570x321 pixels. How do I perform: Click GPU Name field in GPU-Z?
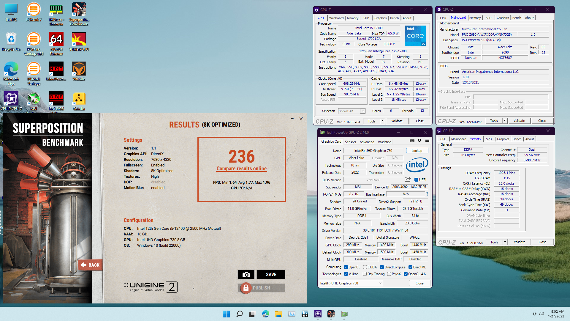373,151
